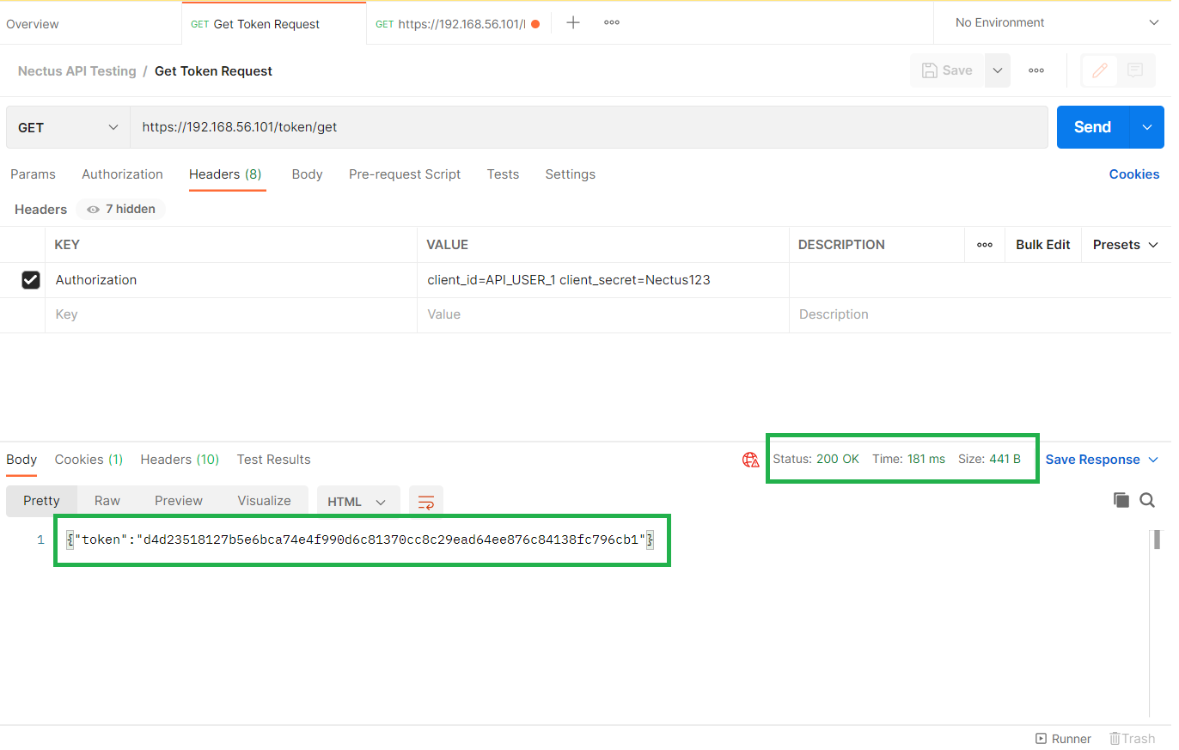Open header column options ellipsis
Screen dimensions: 1179x750
(x=985, y=245)
